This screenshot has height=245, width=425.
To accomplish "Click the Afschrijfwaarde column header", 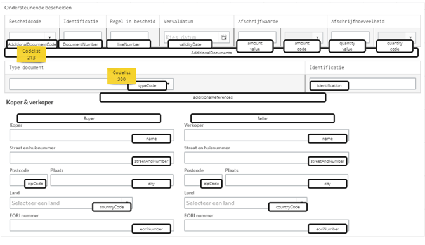I will click(x=258, y=22).
